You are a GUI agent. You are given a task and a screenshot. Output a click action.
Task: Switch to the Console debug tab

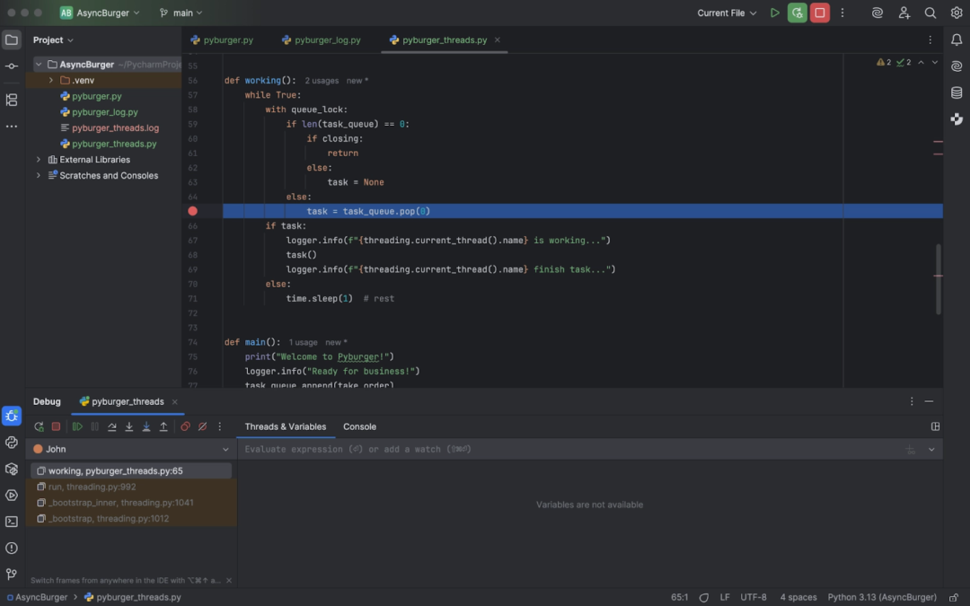pos(359,426)
